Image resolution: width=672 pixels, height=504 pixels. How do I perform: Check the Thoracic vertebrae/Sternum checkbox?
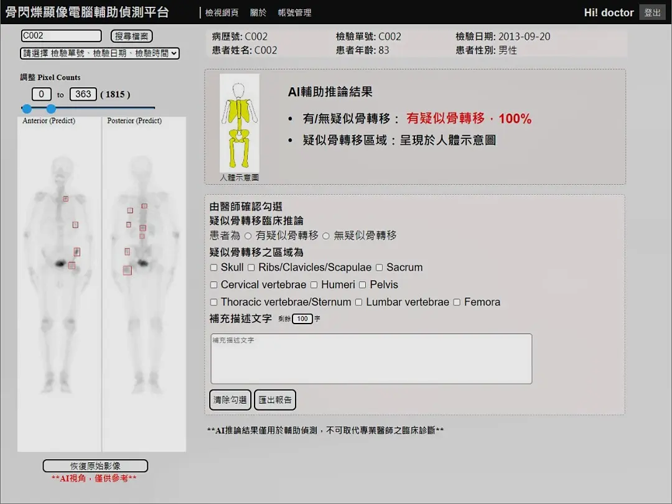pyautogui.click(x=214, y=302)
